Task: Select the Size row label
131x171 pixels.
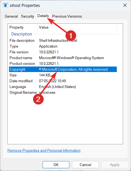Action: (x=13, y=75)
